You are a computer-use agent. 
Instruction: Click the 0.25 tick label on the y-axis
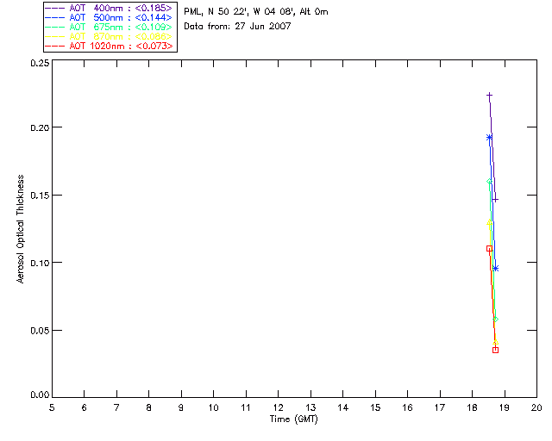coord(38,65)
